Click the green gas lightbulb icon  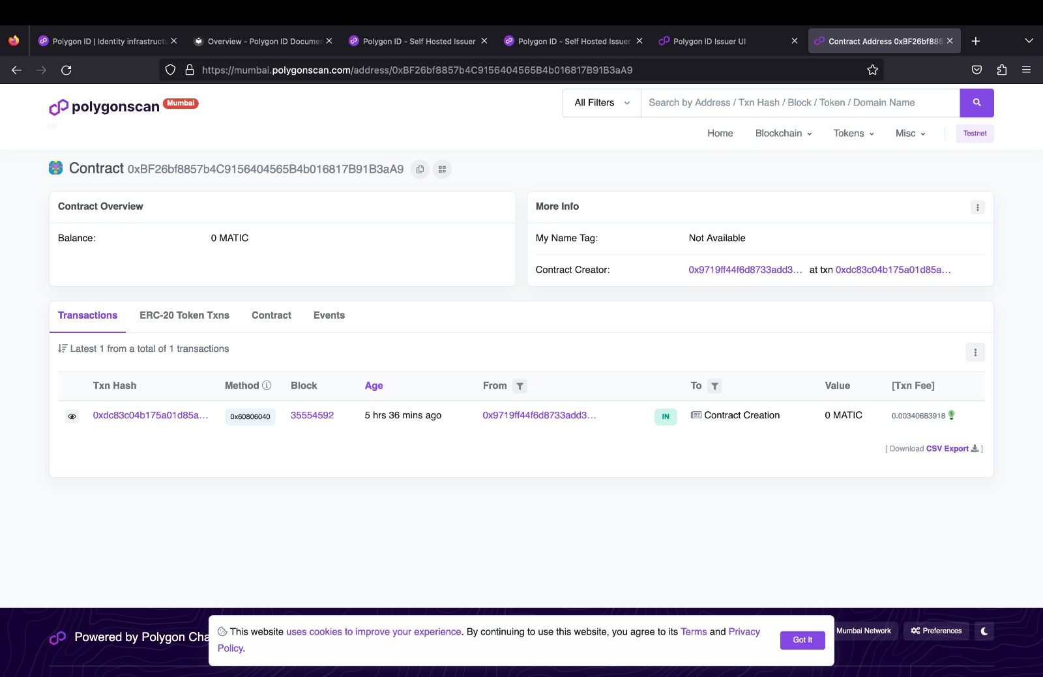point(951,415)
